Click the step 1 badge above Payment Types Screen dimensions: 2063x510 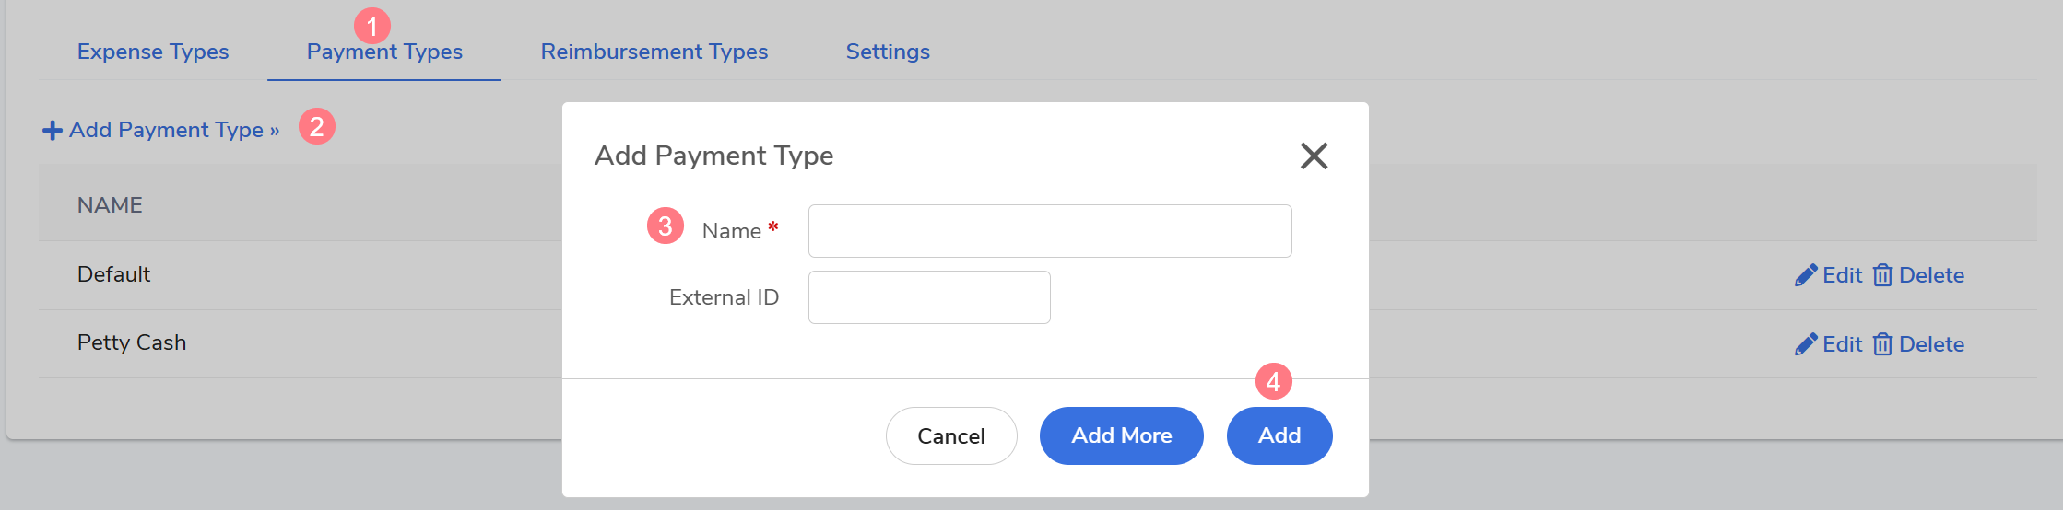click(x=372, y=26)
